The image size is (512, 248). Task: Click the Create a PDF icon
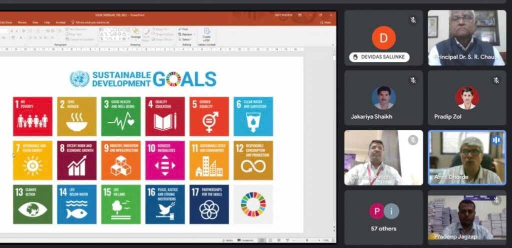206,34
